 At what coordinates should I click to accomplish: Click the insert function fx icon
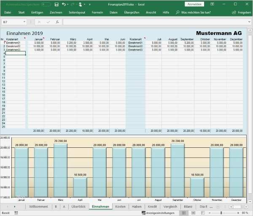point(57,21)
